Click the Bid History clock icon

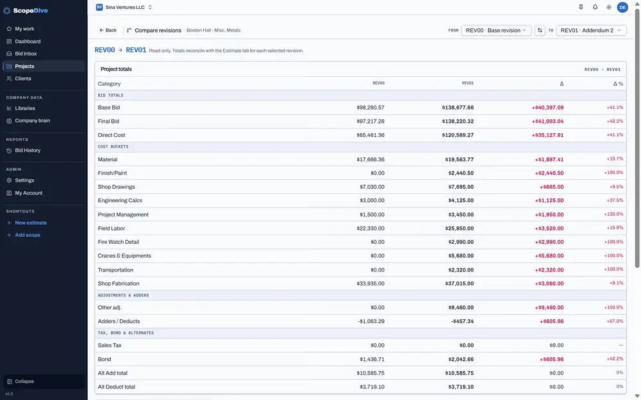(x=9, y=150)
